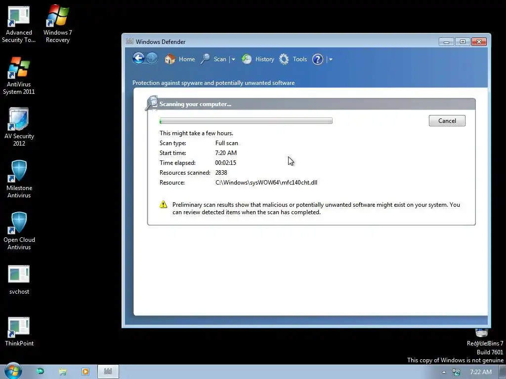506x379 pixels.
Task: Click the forward navigation arrow in Defender
Action: 152,59
